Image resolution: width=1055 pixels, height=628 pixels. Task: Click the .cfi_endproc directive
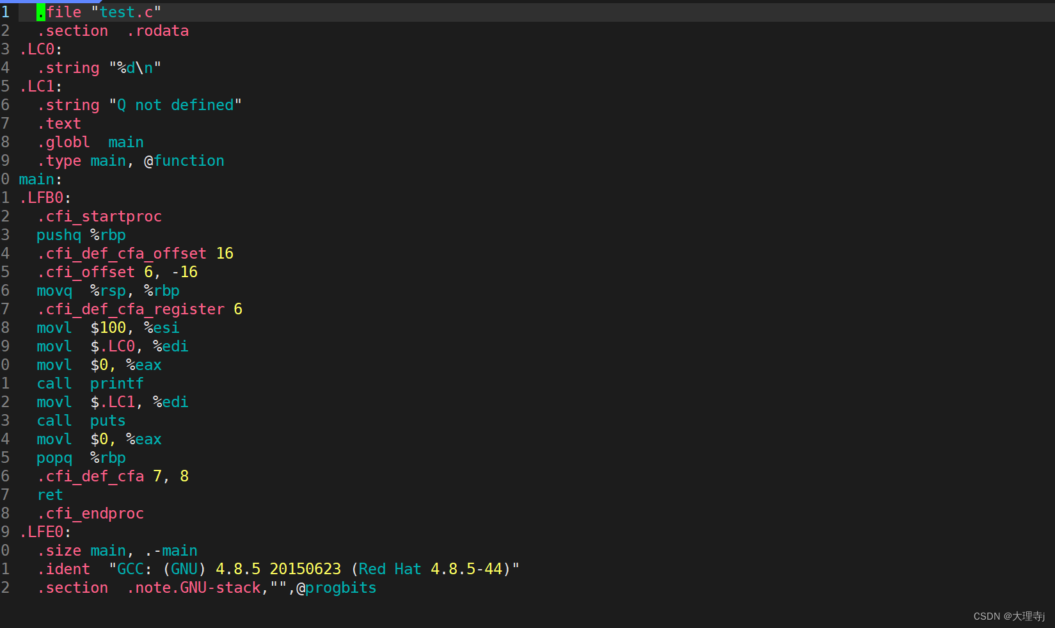coord(90,513)
